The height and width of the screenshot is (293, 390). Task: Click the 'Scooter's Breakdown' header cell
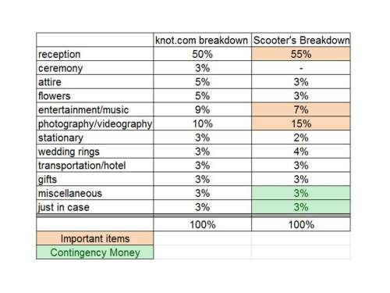point(301,40)
